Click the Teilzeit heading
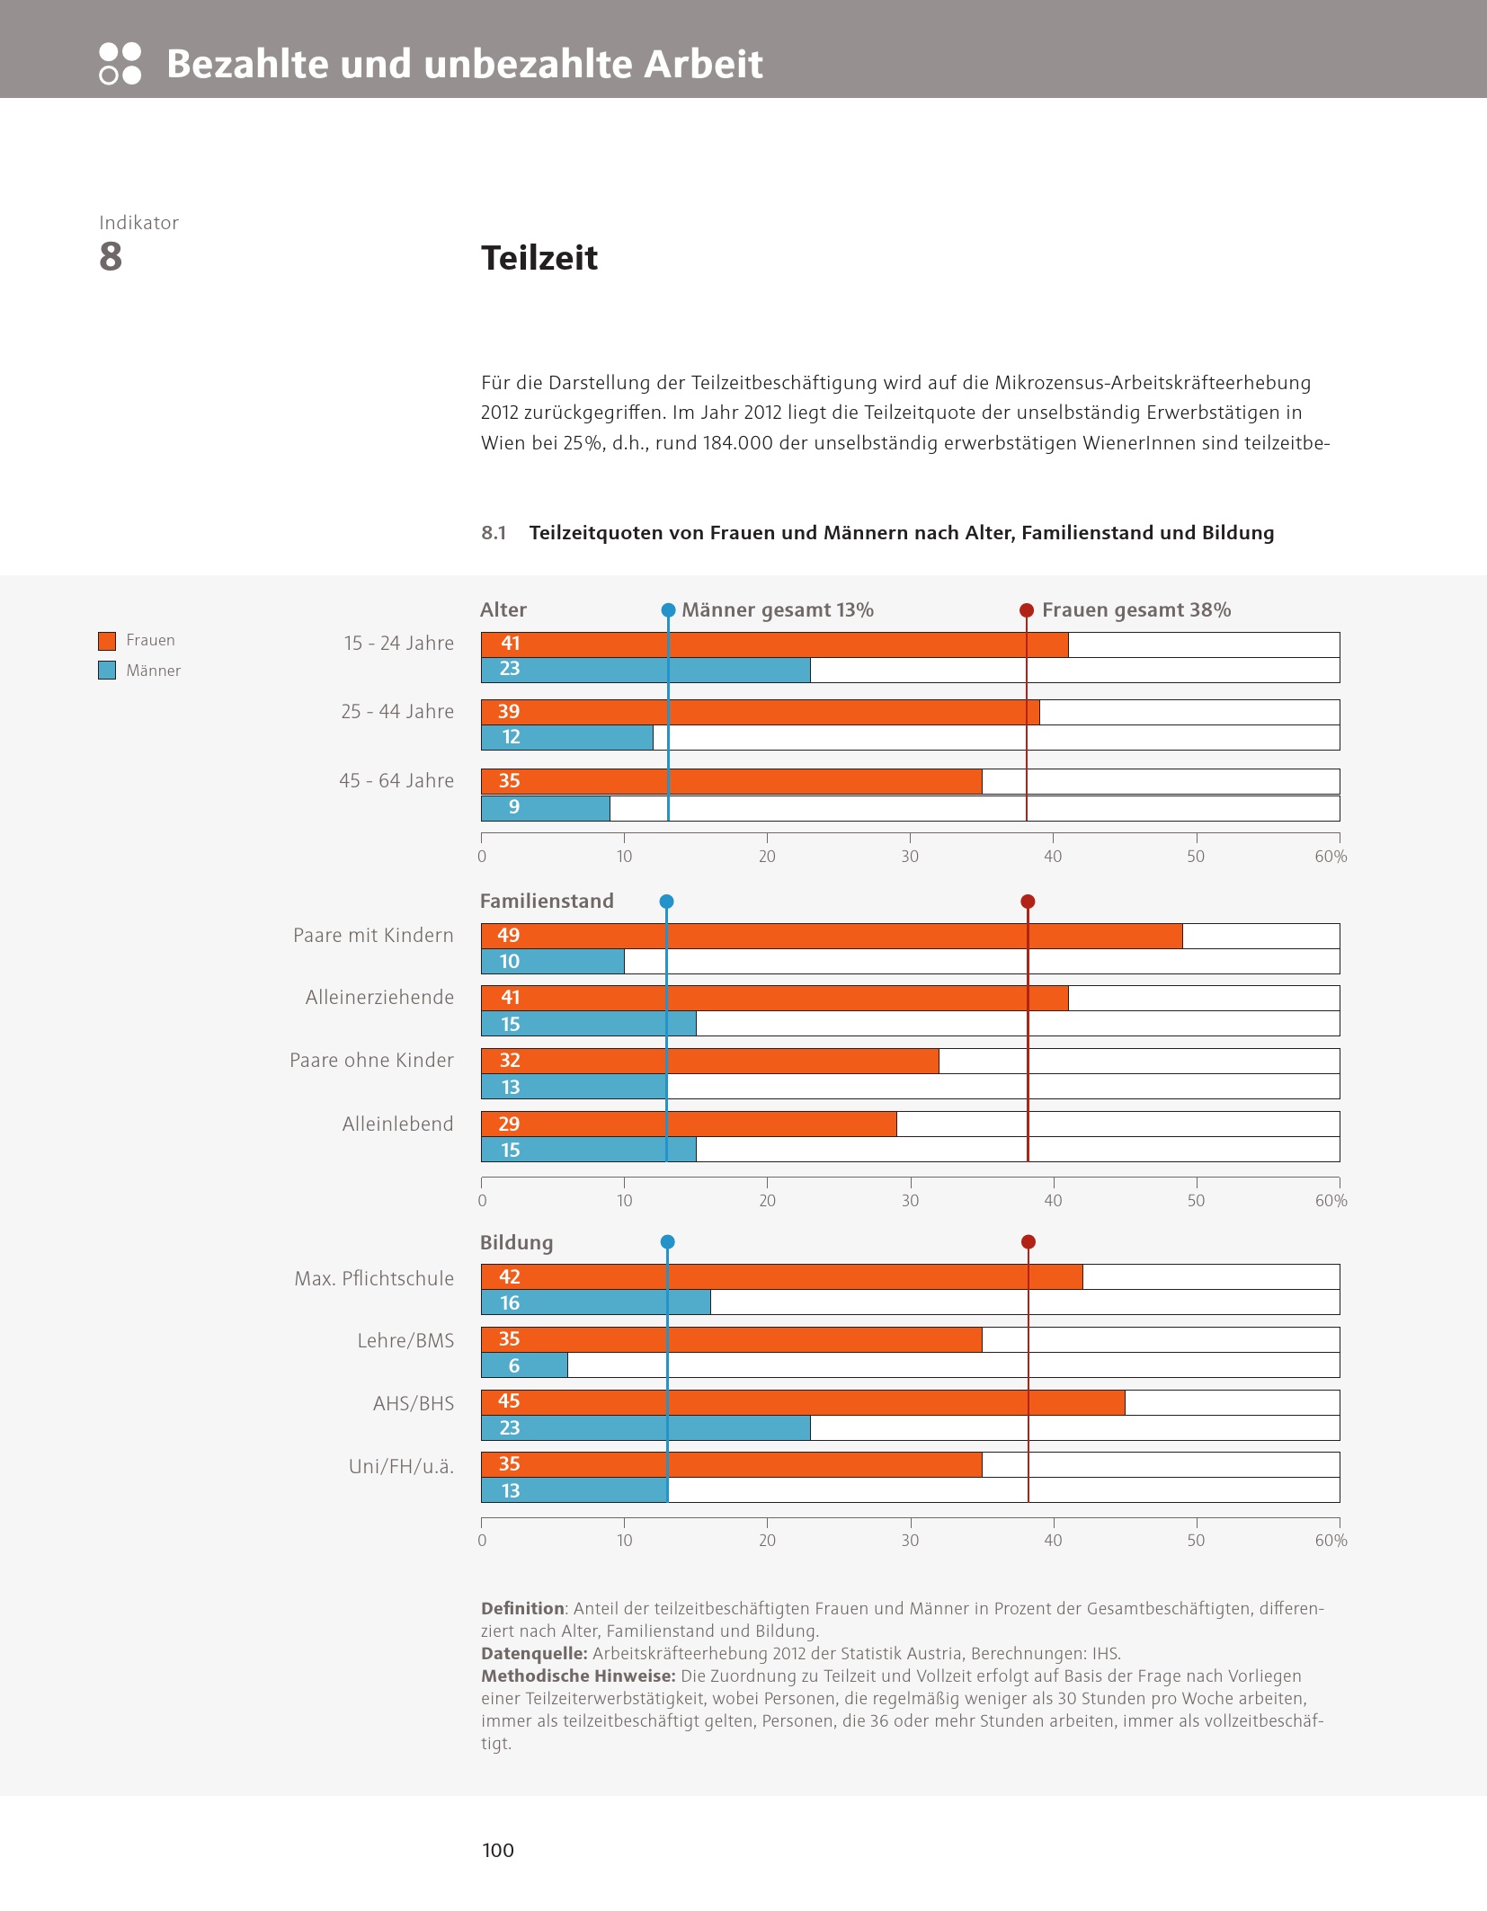 coord(539,258)
